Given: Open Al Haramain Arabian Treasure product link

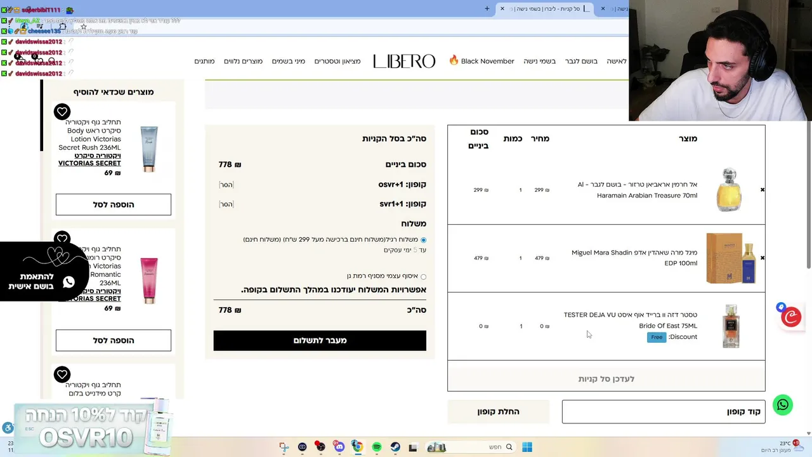Looking at the screenshot, I should click(x=638, y=190).
